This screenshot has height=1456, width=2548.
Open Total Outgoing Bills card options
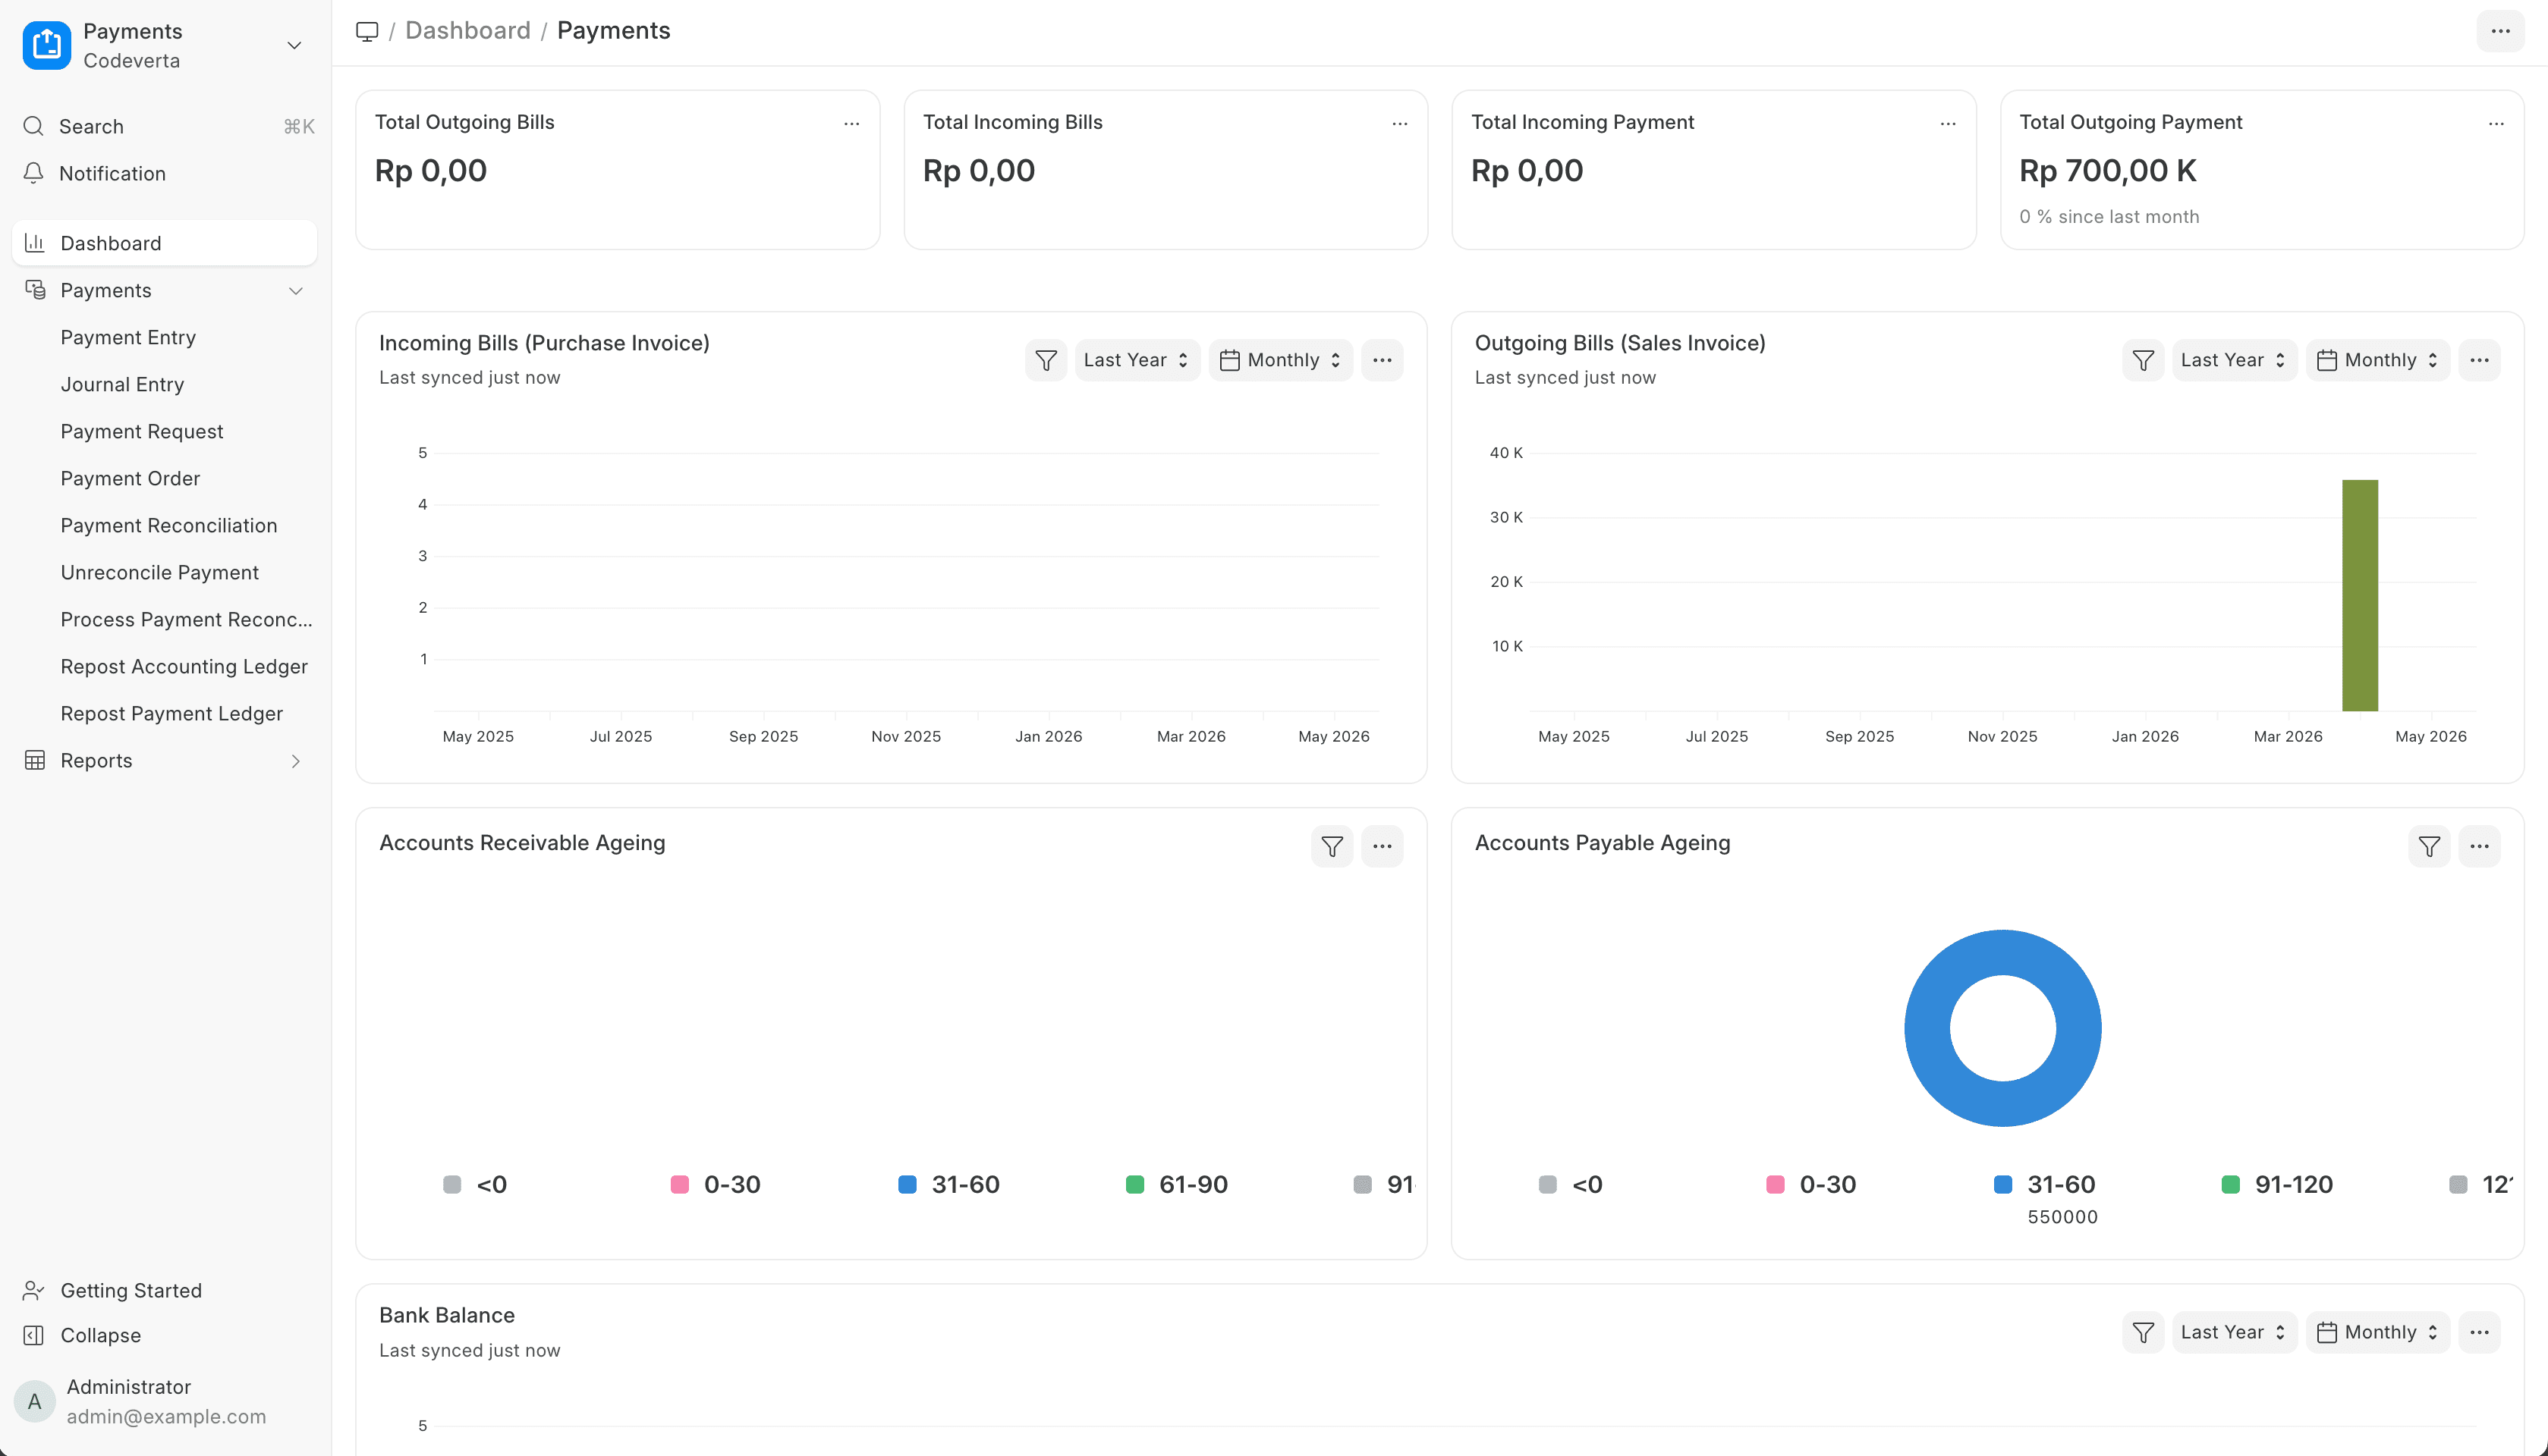[x=851, y=124]
